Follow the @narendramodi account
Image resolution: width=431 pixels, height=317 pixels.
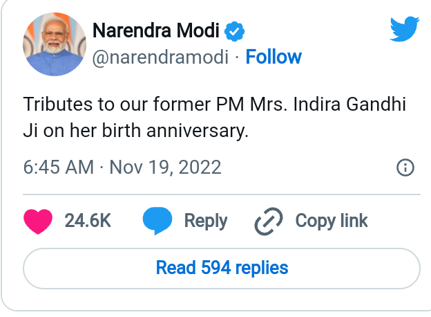[274, 57]
